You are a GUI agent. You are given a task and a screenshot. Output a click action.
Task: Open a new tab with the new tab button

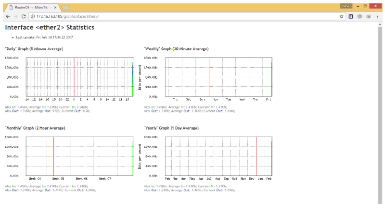(65, 8)
